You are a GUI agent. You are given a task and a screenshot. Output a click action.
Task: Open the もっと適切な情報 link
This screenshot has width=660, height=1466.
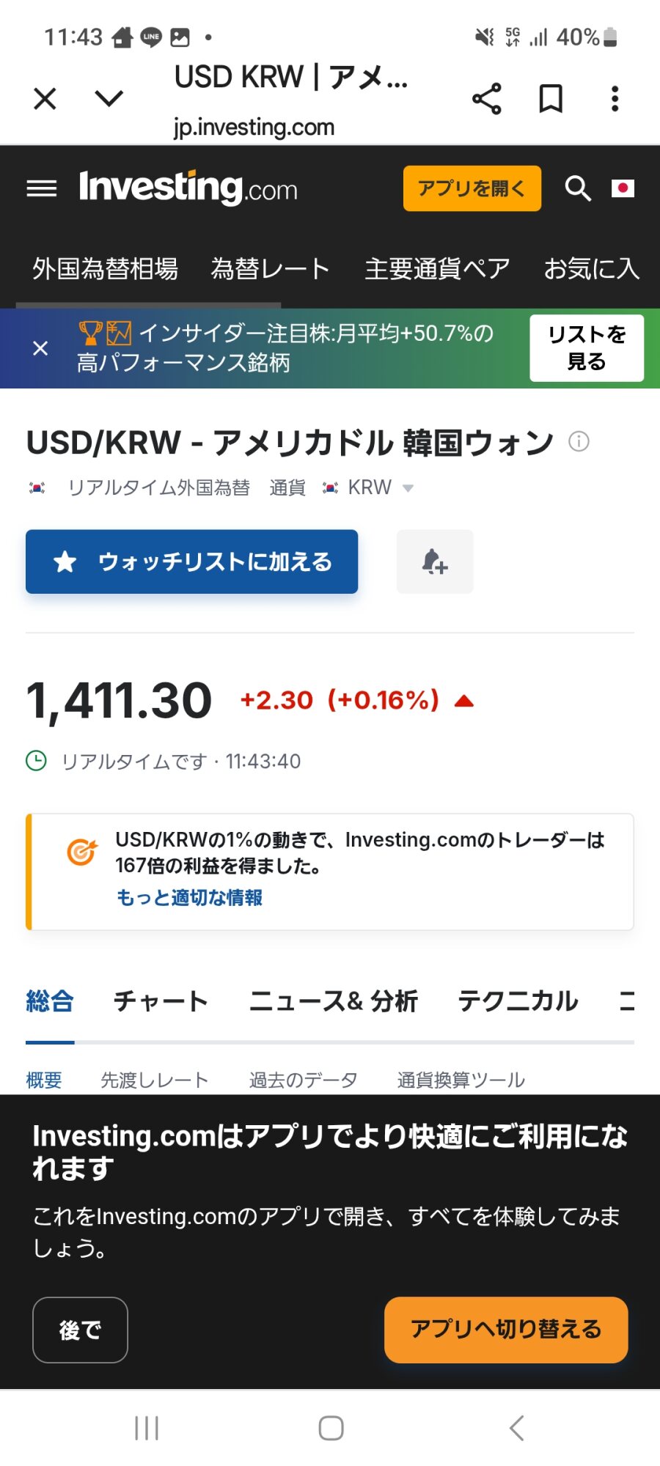189,897
